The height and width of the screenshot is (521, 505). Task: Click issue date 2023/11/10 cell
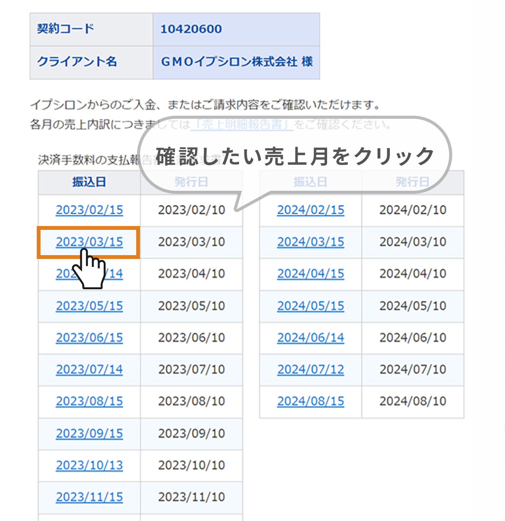(192, 497)
